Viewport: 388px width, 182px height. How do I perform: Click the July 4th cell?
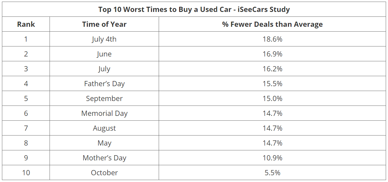(x=104, y=39)
